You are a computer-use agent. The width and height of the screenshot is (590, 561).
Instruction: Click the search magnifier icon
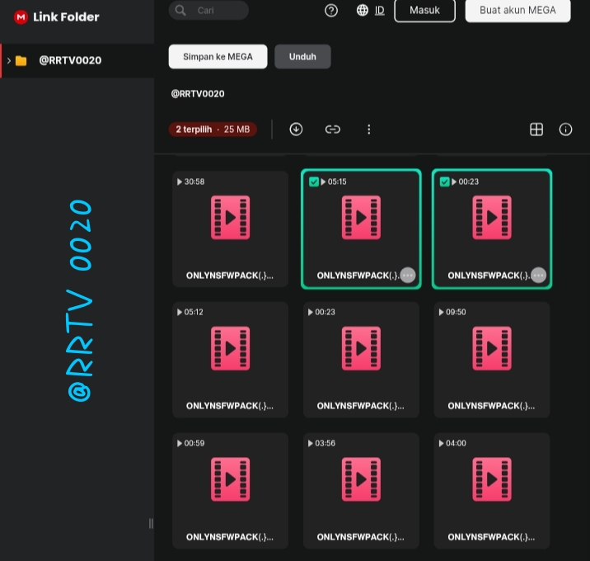point(180,10)
